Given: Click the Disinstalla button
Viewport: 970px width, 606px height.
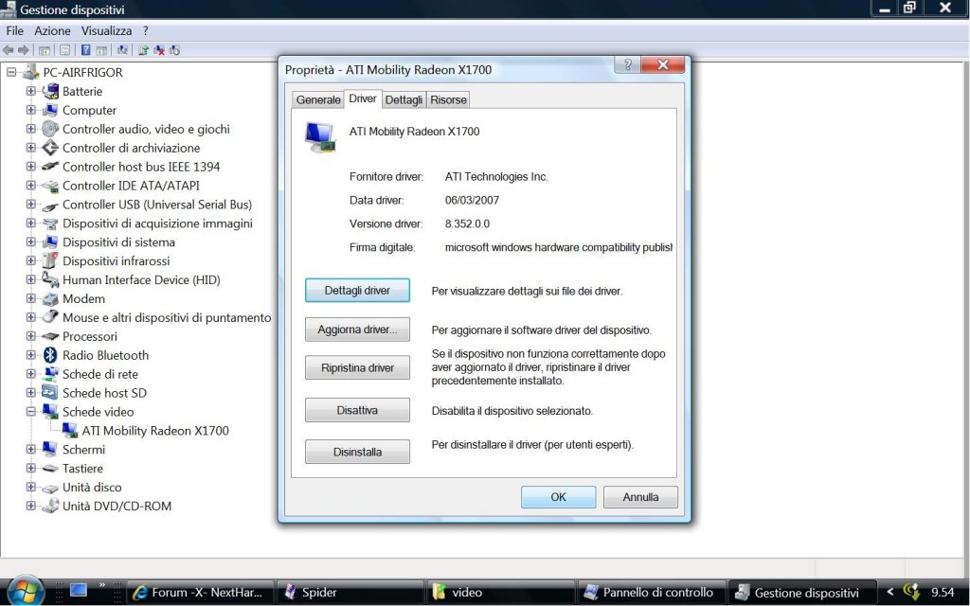Looking at the screenshot, I should (x=357, y=452).
